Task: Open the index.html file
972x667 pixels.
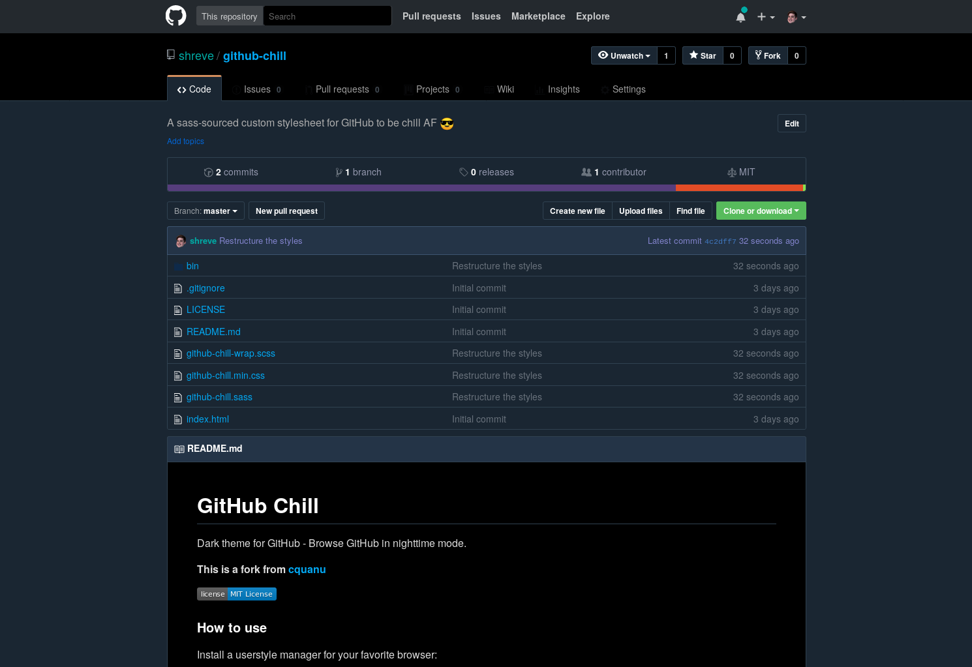Action: (x=207, y=419)
